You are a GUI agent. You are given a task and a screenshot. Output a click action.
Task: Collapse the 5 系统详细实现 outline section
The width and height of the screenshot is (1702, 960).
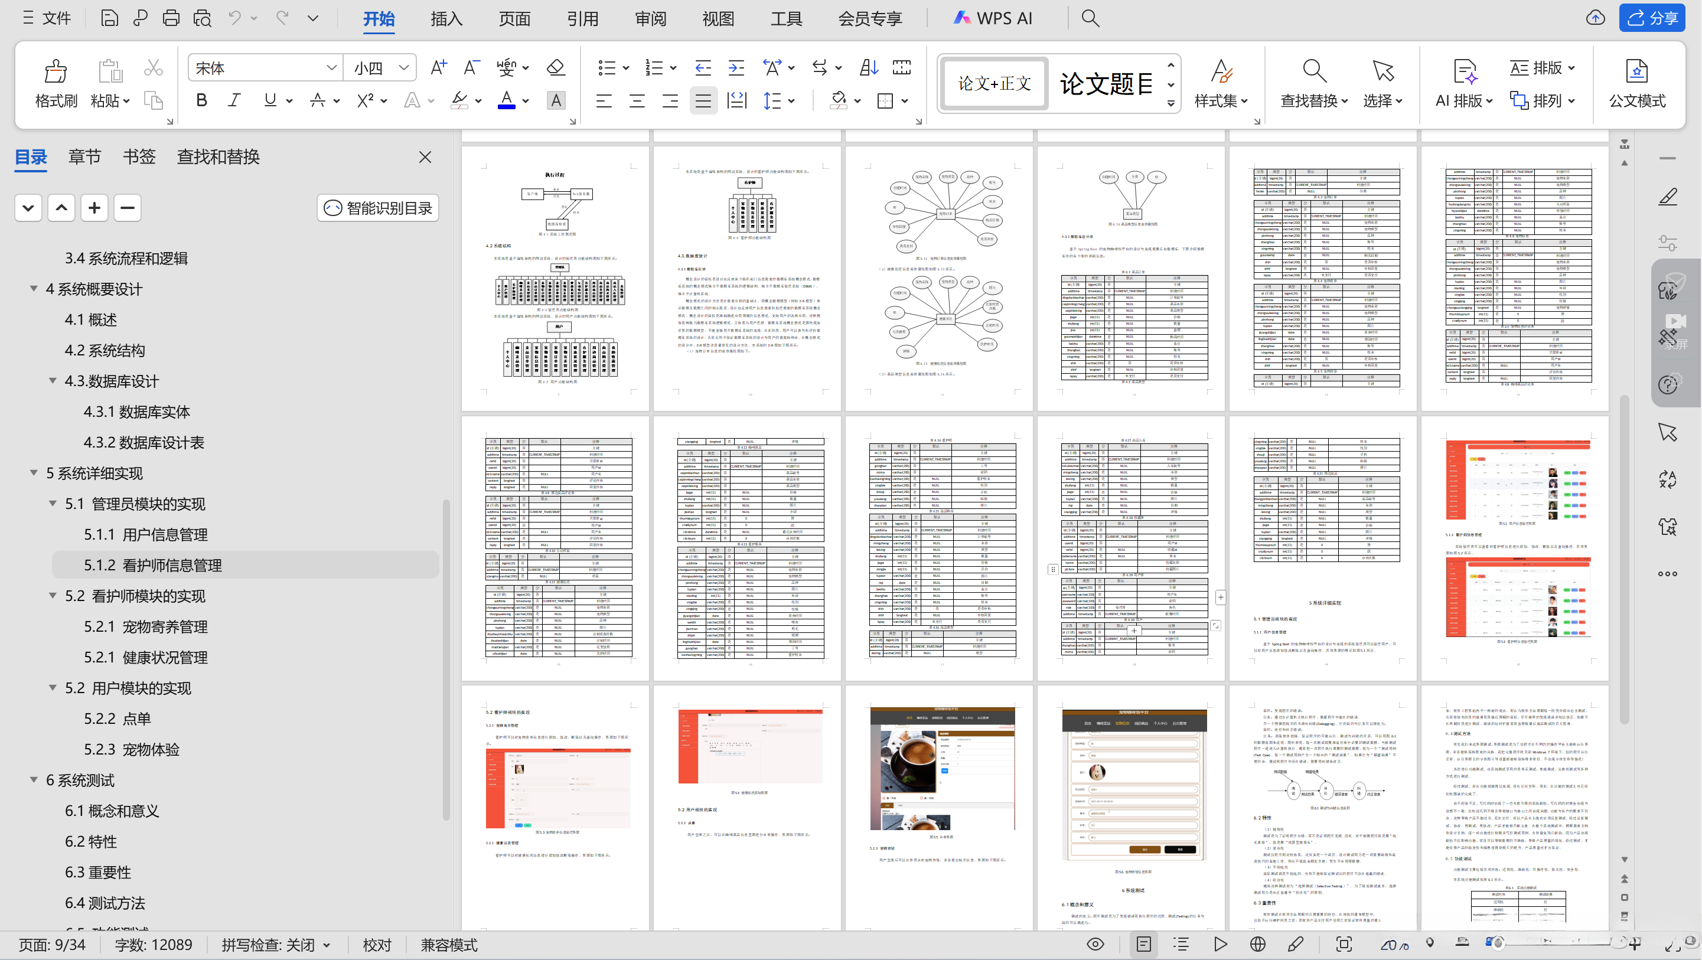pos(34,473)
